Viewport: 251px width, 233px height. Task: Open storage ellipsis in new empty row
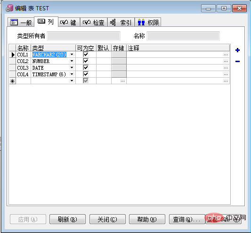pyautogui.click(x=122, y=81)
